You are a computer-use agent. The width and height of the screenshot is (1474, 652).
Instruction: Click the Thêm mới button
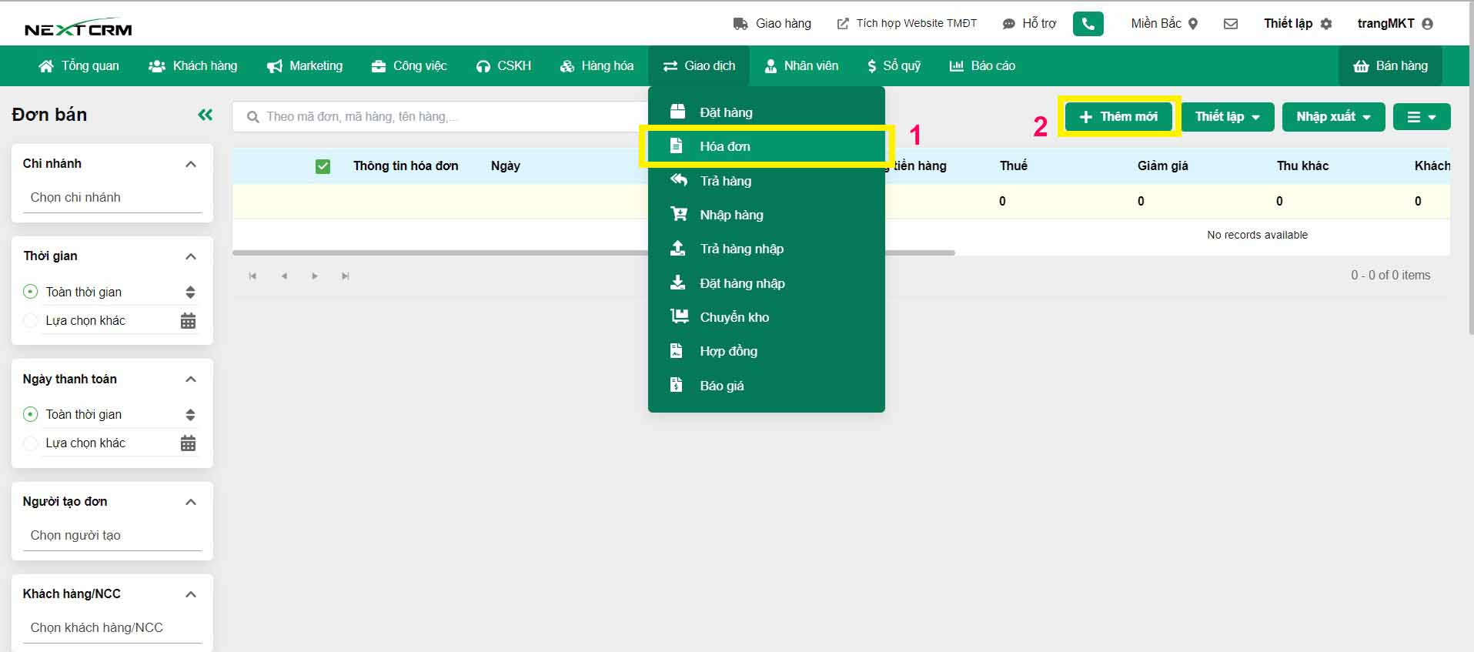1118,117
